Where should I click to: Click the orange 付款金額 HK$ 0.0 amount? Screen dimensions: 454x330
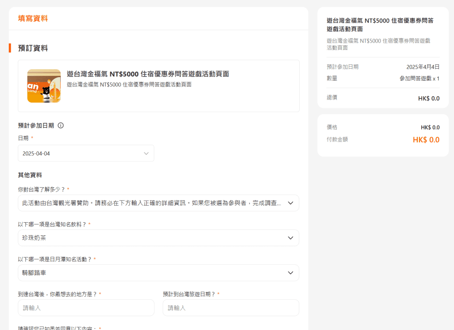426,140
